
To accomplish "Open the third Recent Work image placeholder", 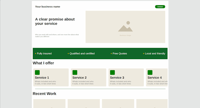I will [118, 104].
